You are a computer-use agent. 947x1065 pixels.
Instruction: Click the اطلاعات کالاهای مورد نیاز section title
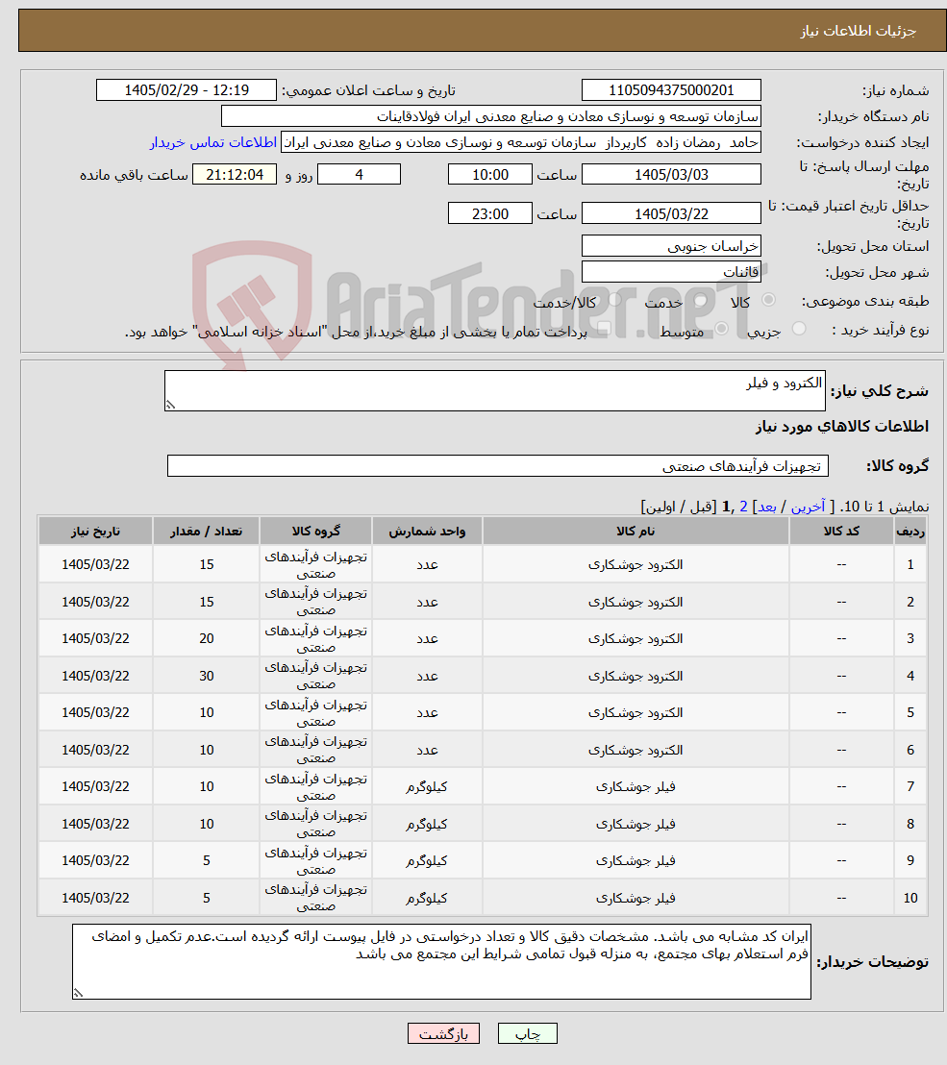841,426
